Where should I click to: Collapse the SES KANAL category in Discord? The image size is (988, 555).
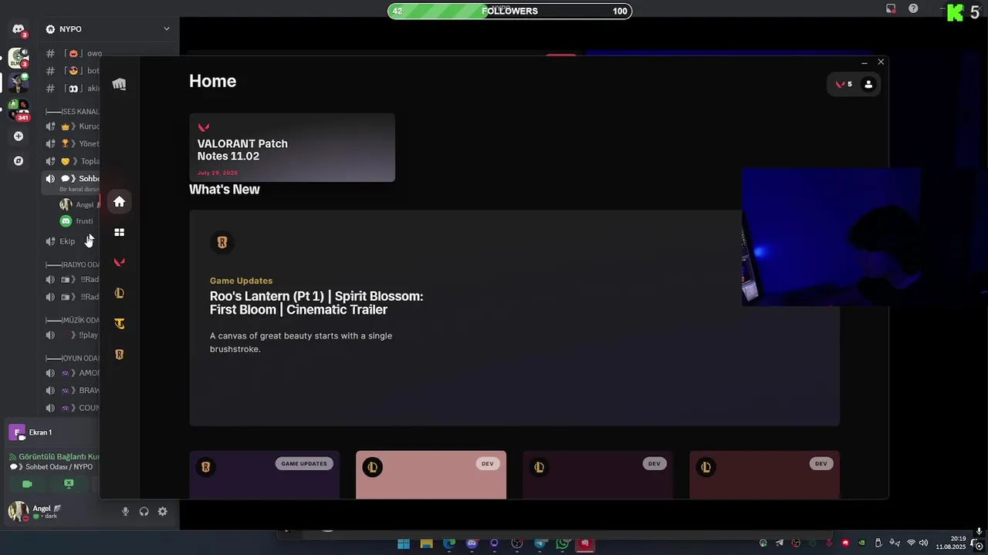coord(73,112)
